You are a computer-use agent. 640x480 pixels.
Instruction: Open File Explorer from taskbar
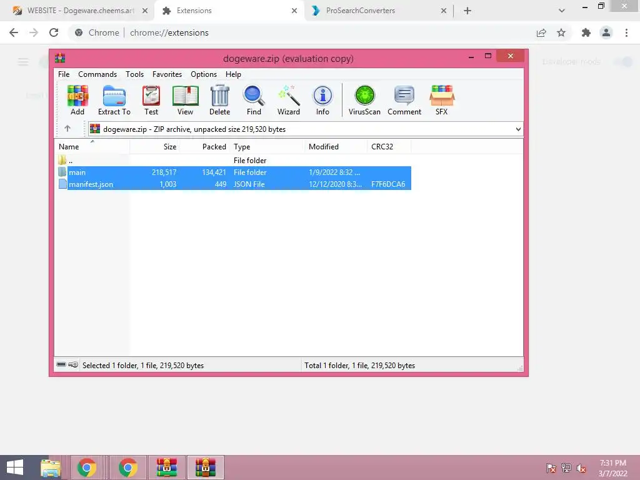[x=51, y=467]
